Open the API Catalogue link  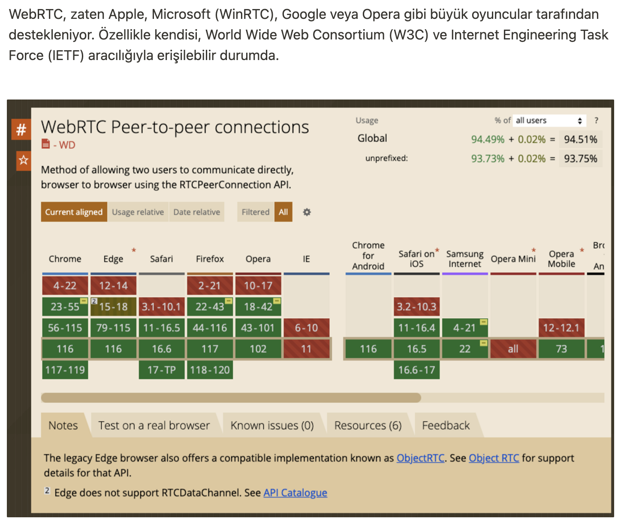click(x=295, y=493)
